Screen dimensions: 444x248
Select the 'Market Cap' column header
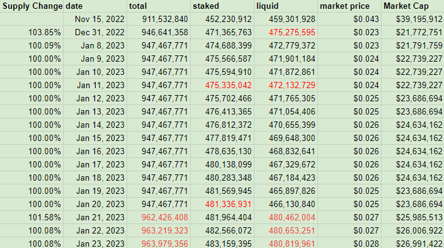(413, 6)
